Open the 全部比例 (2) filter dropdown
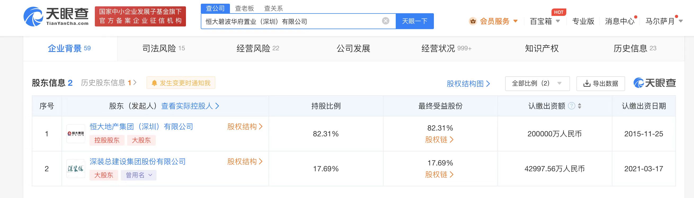 537,83
